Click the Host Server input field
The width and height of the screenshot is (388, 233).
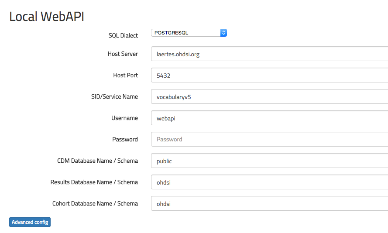click(269, 55)
